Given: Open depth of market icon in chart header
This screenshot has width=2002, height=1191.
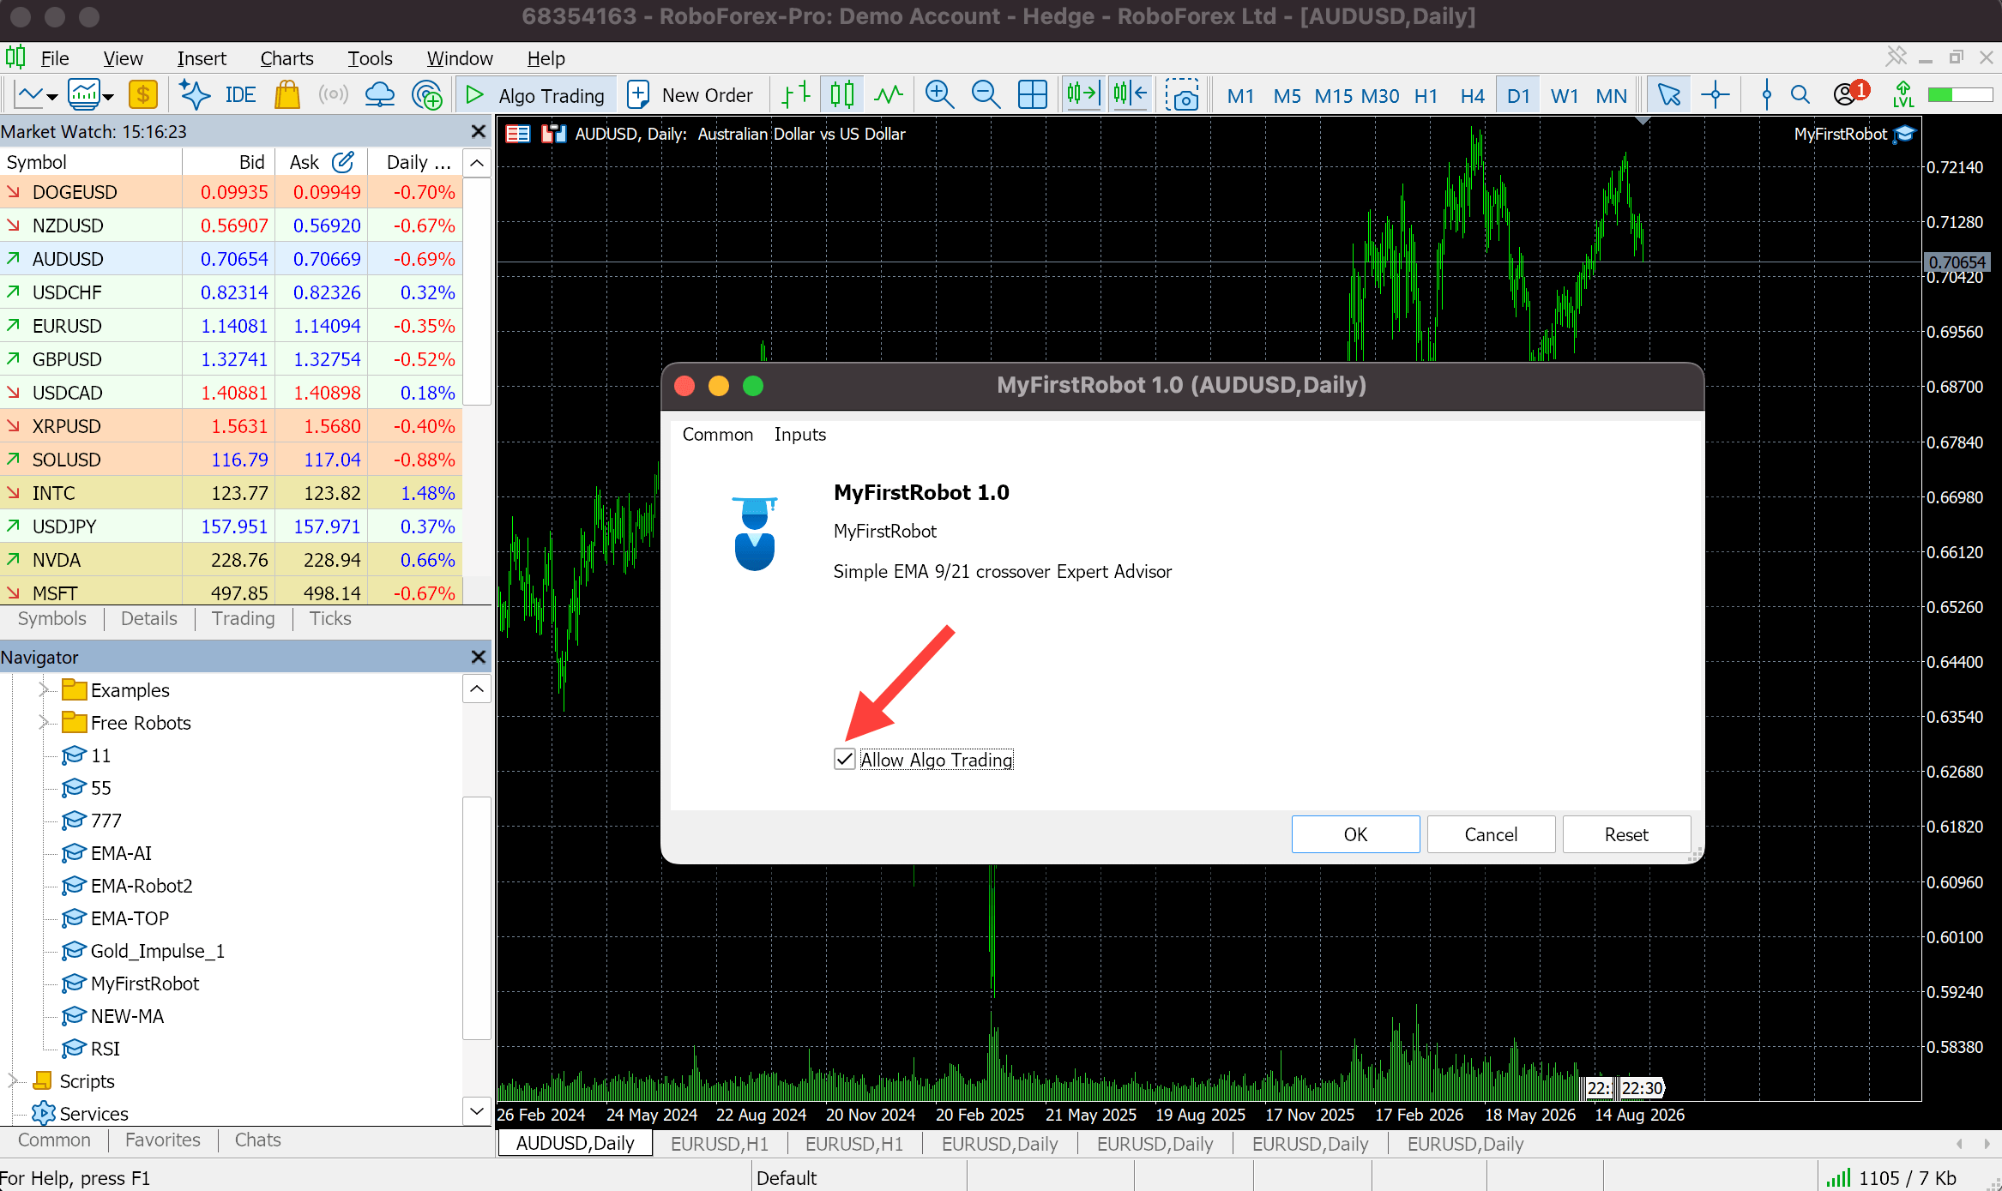Looking at the screenshot, I should (x=518, y=134).
